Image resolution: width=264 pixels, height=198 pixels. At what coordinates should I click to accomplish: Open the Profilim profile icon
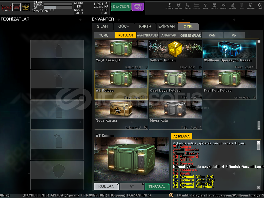[233, 6]
